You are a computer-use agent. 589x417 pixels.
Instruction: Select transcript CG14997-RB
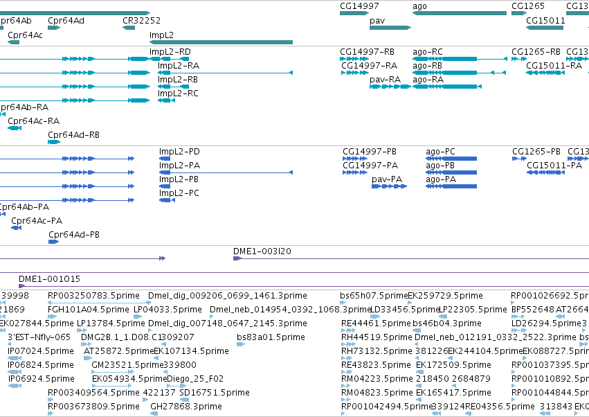[367, 52]
